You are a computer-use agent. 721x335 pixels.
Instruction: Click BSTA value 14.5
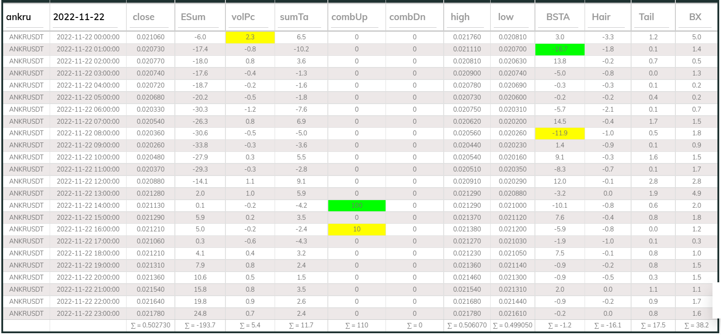point(560,121)
